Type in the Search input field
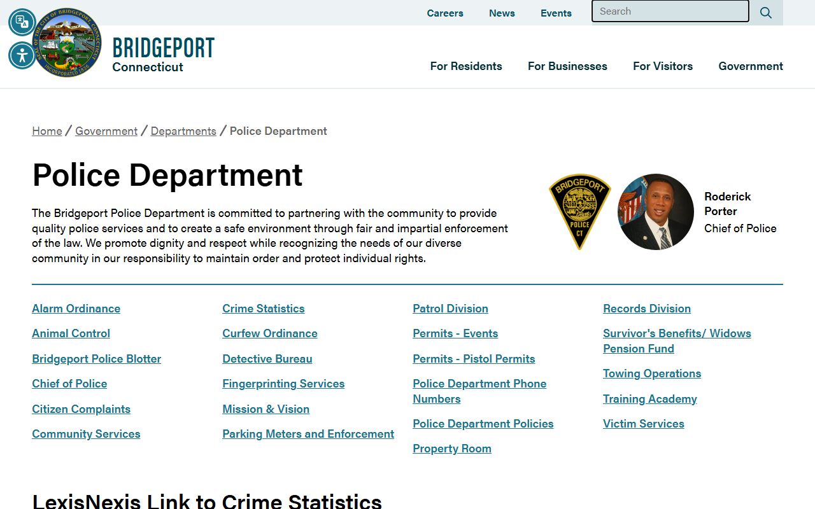 (670, 11)
